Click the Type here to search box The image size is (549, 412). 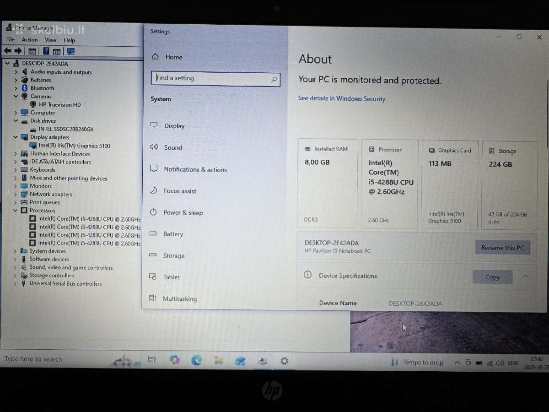click(33, 359)
